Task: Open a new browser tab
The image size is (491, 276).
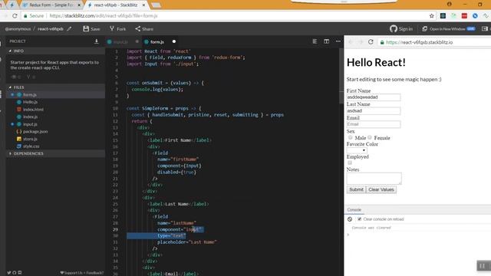Action: 156,5
